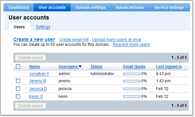Open the Kevin G user profile
The image size is (195, 117).
click(36, 97)
